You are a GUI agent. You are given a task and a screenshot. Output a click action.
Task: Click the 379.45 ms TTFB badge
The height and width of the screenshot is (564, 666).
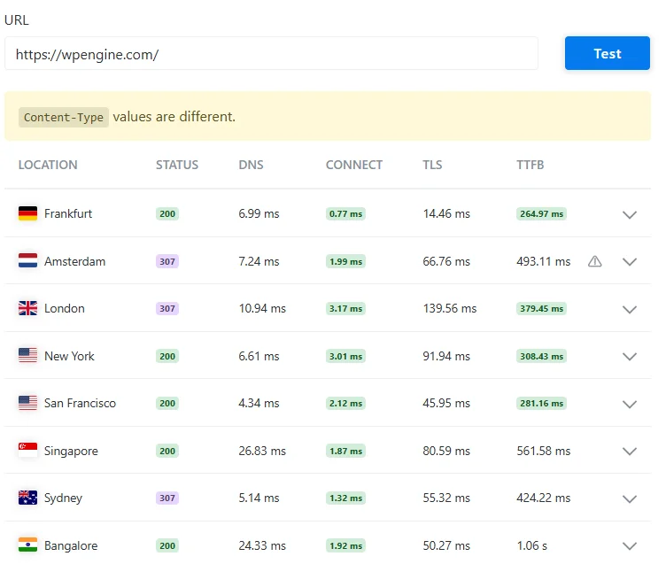pyautogui.click(x=541, y=308)
